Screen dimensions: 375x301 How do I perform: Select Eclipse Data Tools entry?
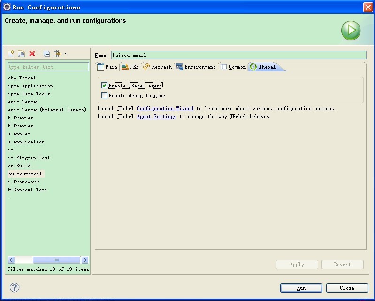point(29,94)
